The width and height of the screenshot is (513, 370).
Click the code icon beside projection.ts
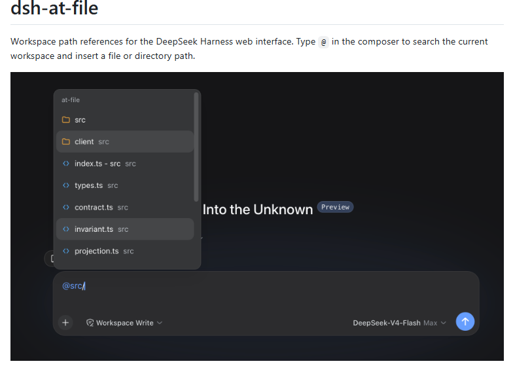click(x=66, y=251)
